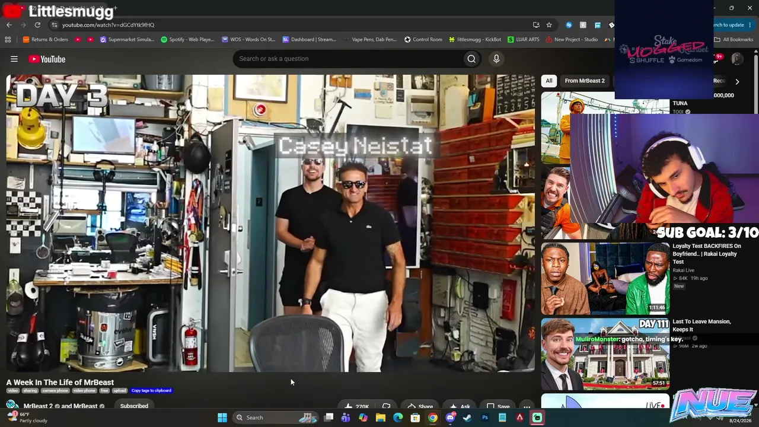Open the green highlighted app on the taskbar
The height and width of the screenshot is (427, 759).
tap(537, 418)
